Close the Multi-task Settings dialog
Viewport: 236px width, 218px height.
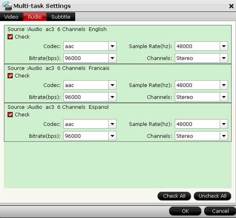click(x=231, y=6)
